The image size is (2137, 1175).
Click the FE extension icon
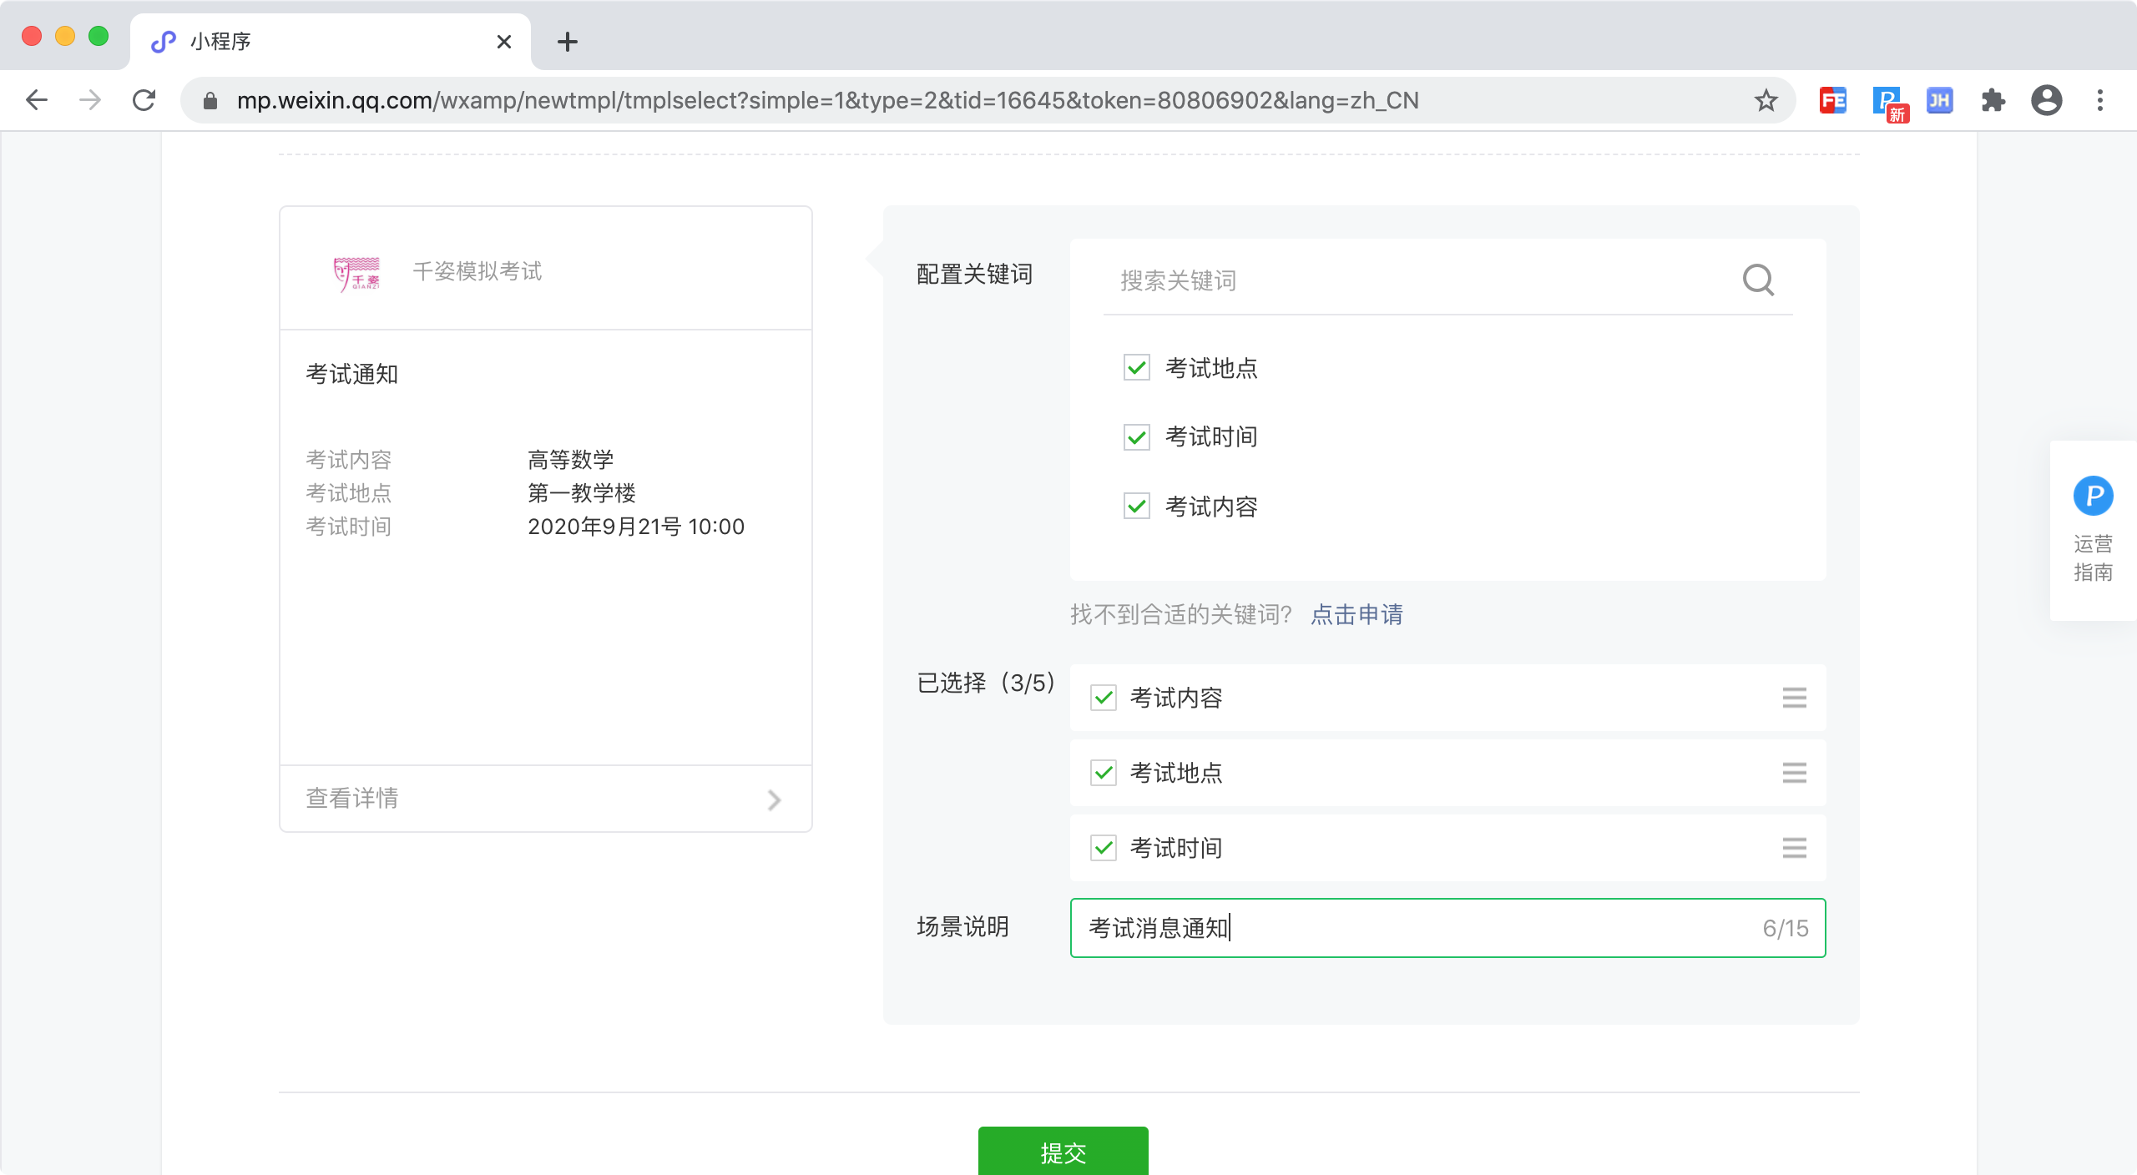[1832, 101]
